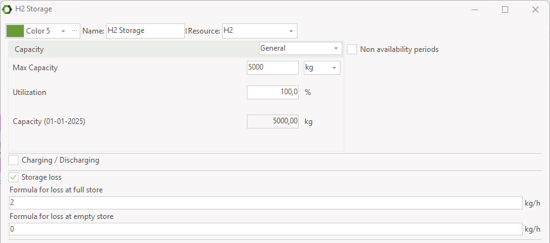Minimize the H2 Storage window
The image size is (550, 243).
pos(474,9)
